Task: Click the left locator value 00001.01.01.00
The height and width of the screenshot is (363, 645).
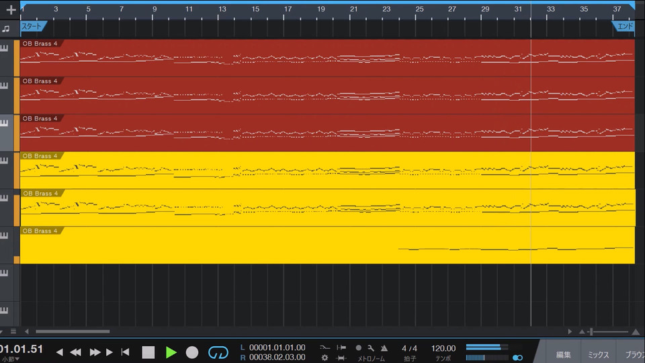Action: tap(277, 348)
